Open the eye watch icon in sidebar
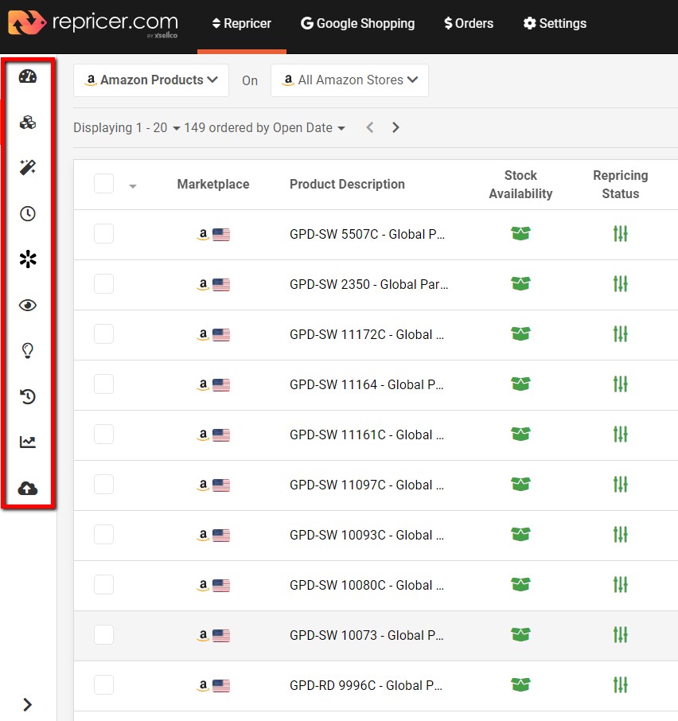Viewport: 678px width, 721px height. pyautogui.click(x=28, y=305)
